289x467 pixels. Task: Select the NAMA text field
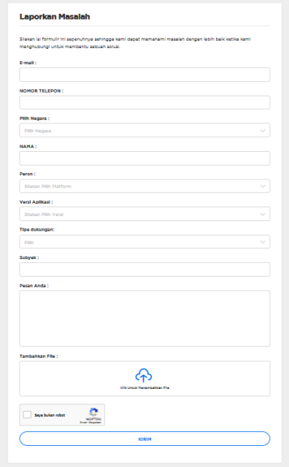pos(144,158)
